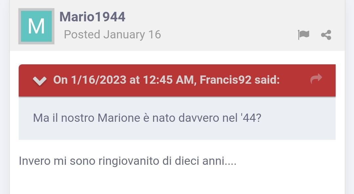Screen dimensions: 354x194
Task: Click the Francis92 name in the quote header
Action: coord(226,80)
